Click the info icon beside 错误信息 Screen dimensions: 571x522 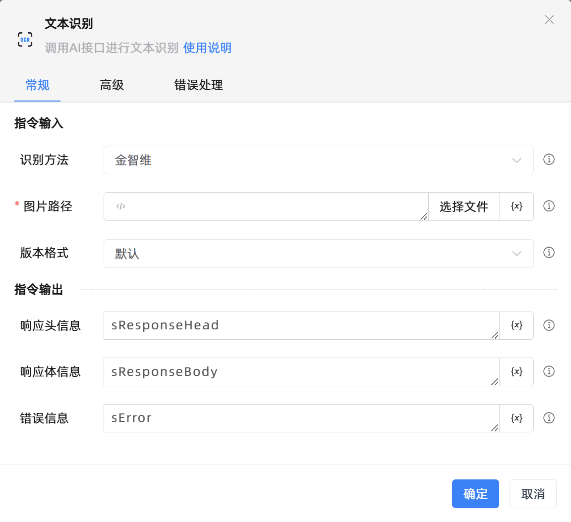pyautogui.click(x=549, y=418)
